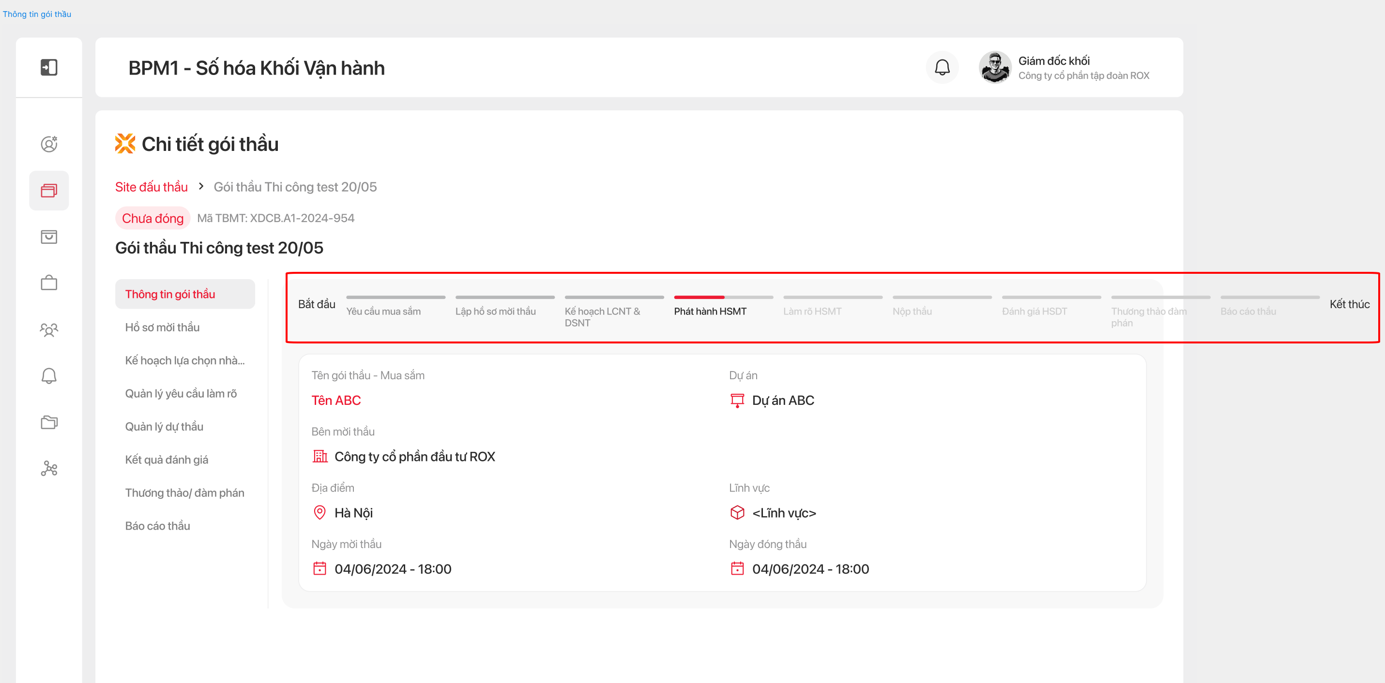Image resolution: width=1385 pixels, height=683 pixels.
Task: Click the user settings sidebar icon
Action: tap(49, 144)
